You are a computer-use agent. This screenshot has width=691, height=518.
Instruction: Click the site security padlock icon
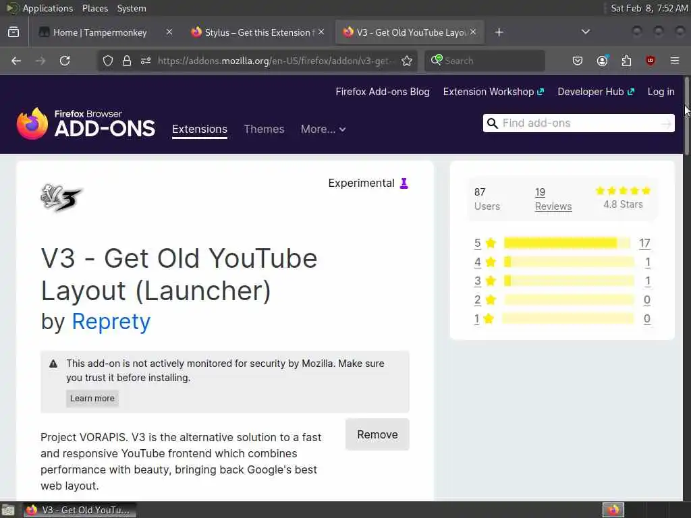[127, 61]
